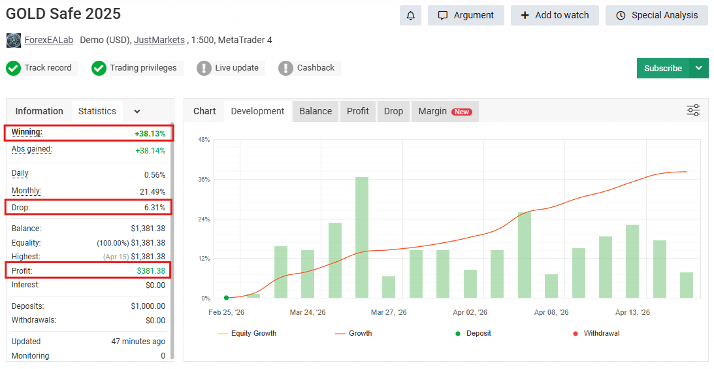Click the New badge beside Margin
Image resolution: width=714 pixels, height=369 pixels.
point(462,112)
